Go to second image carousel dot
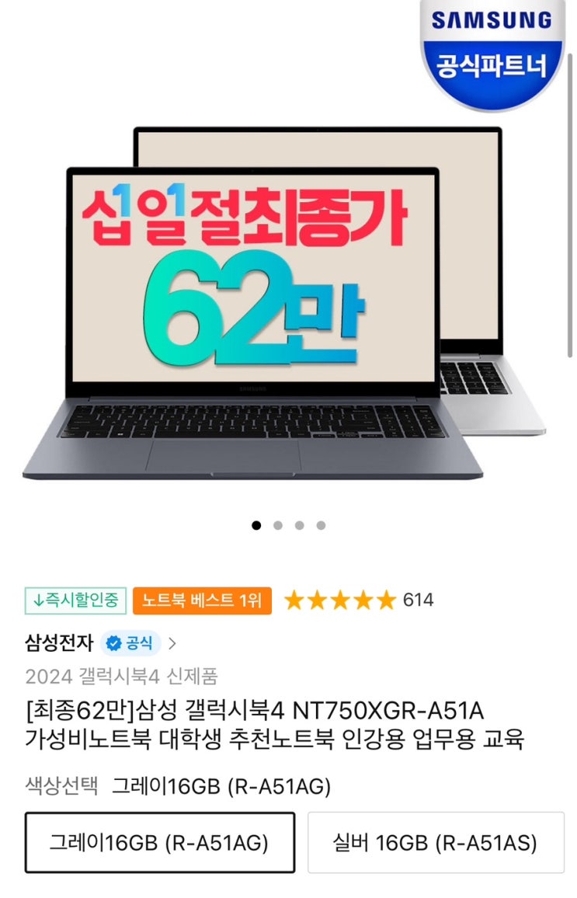 click(x=277, y=525)
